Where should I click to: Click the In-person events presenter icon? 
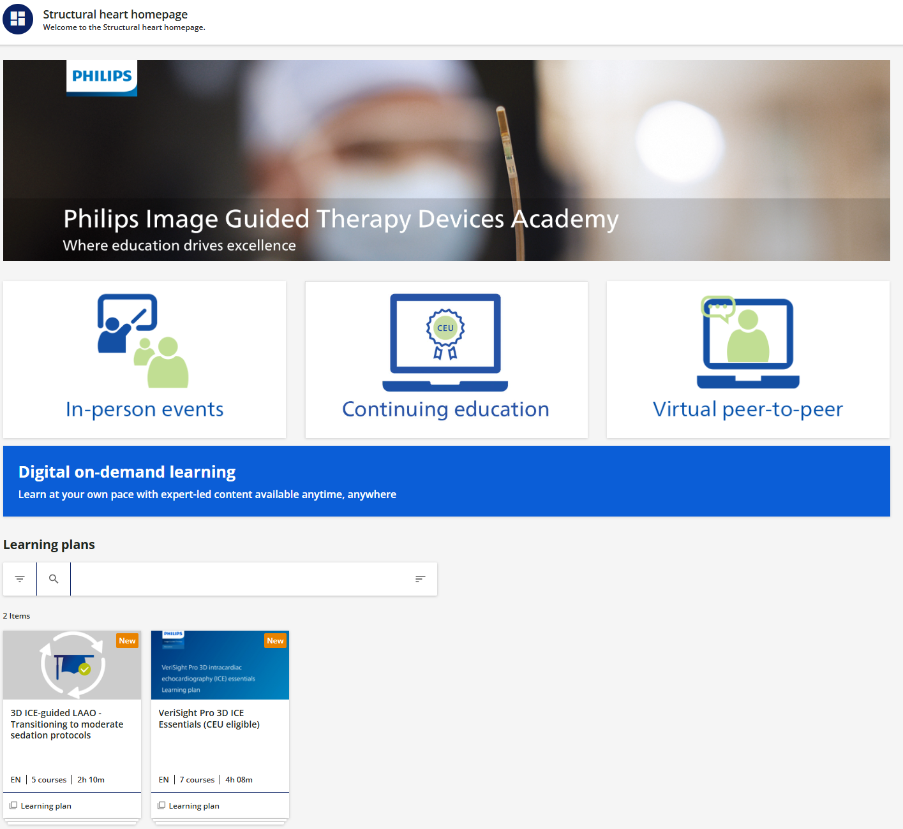143,341
